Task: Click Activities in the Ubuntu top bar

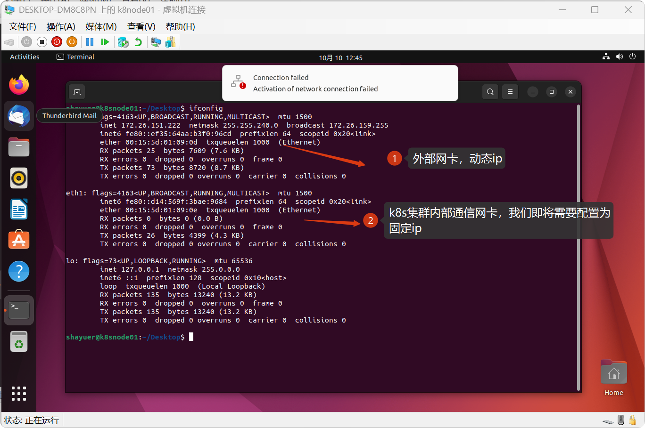Action: tap(25, 57)
